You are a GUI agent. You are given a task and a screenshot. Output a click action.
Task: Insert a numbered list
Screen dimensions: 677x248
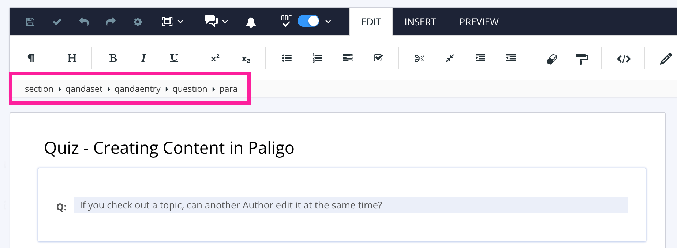tap(317, 58)
